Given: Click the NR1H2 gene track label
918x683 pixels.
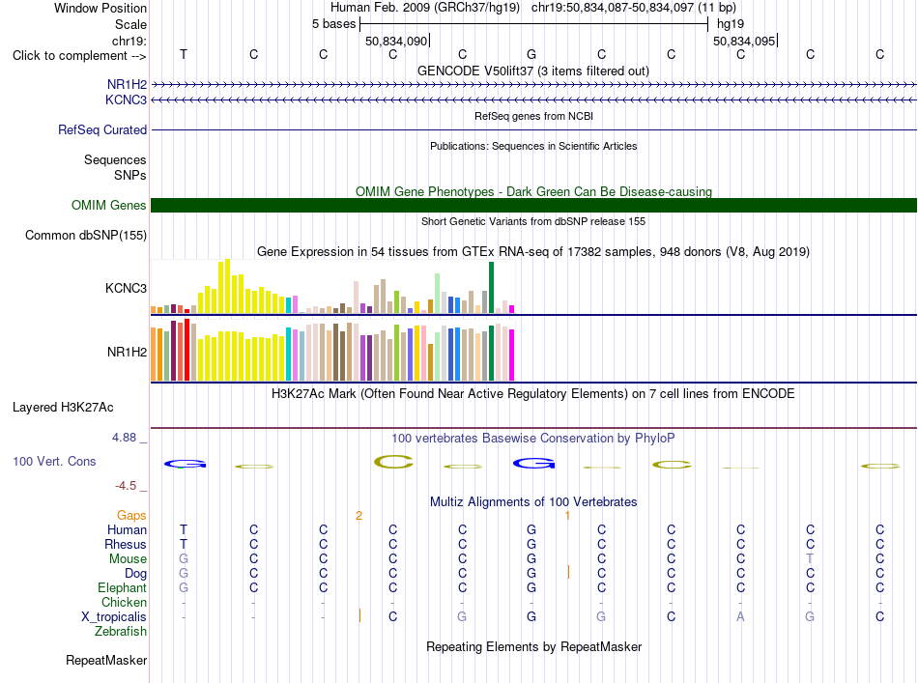Looking at the screenshot, I should [127, 84].
